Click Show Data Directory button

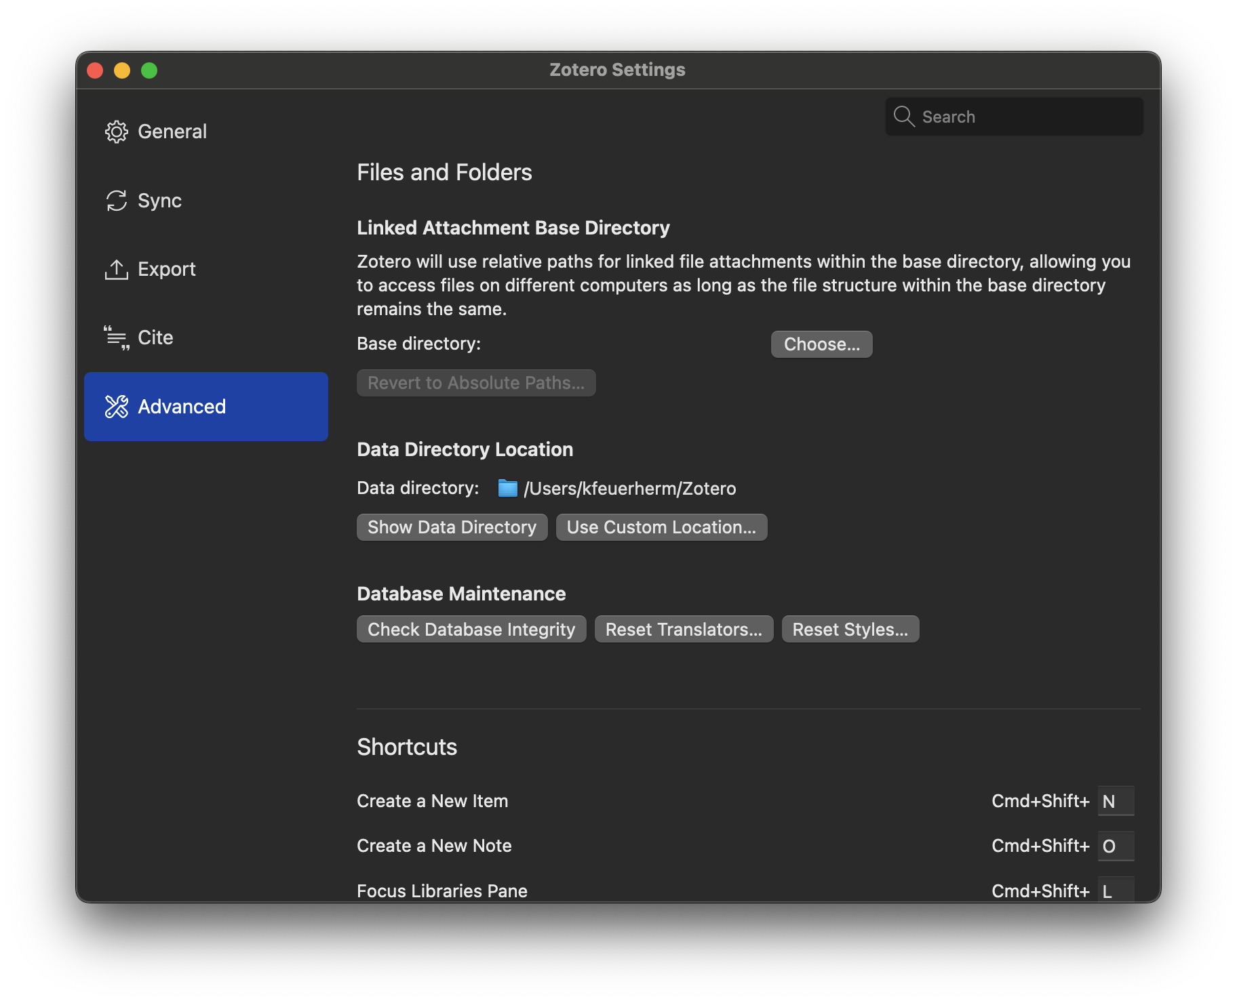point(452,527)
